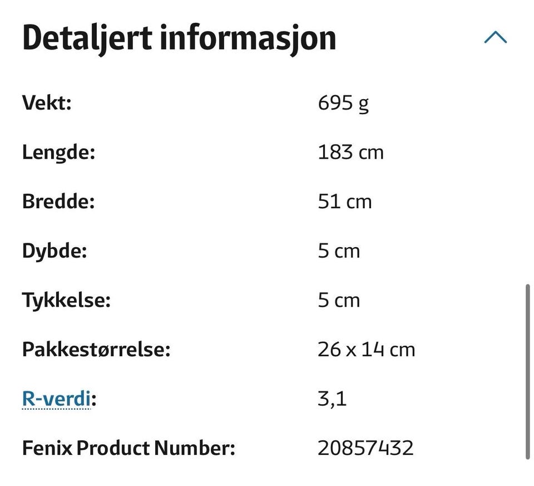Open the R-verdi explanation link
The height and width of the screenshot is (486, 534).
pos(56,398)
